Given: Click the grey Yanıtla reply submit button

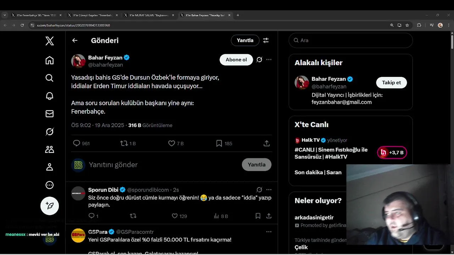Looking at the screenshot, I should pyautogui.click(x=256, y=165).
